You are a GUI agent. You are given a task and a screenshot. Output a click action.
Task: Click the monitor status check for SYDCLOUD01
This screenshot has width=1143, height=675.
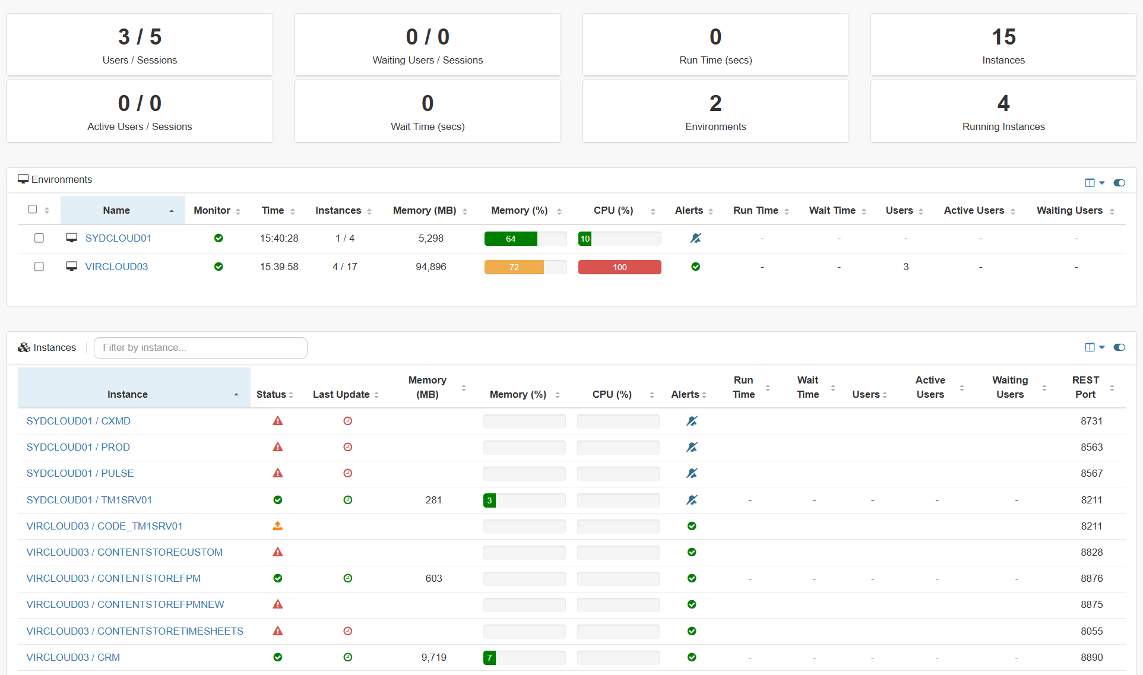pyautogui.click(x=219, y=238)
